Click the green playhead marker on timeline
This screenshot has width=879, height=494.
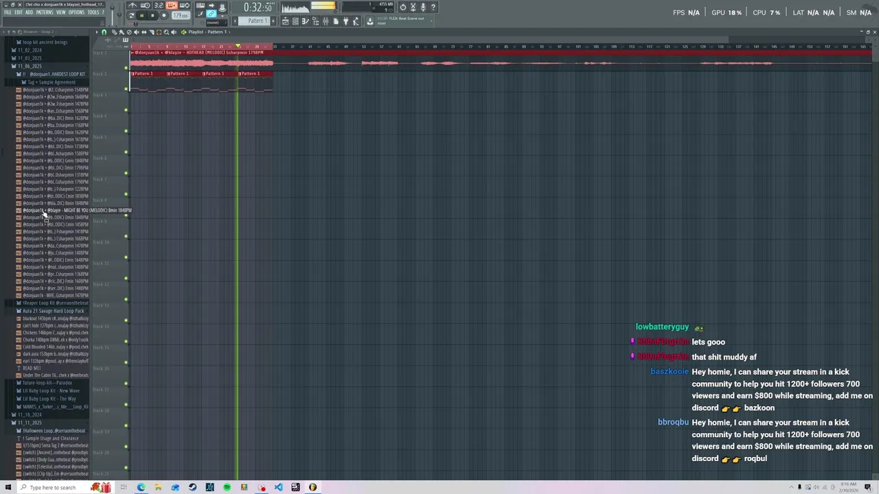[238, 46]
